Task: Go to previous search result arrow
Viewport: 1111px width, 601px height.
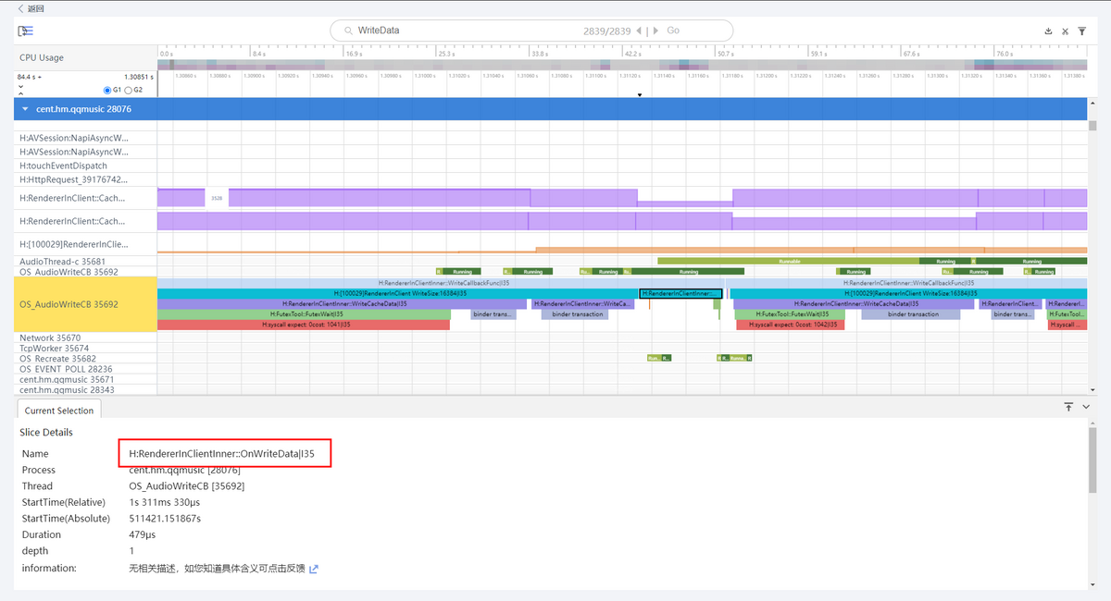Action: coord(639,31)
